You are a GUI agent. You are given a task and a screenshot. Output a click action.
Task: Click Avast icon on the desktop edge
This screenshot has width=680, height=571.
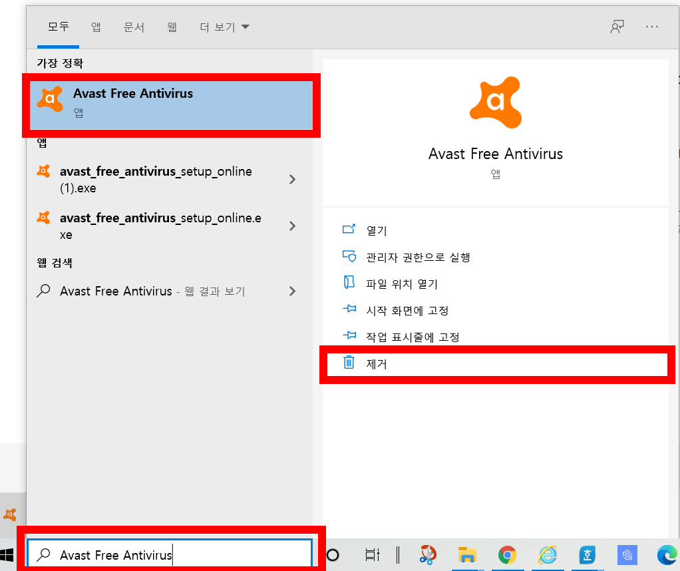[9, 514]
